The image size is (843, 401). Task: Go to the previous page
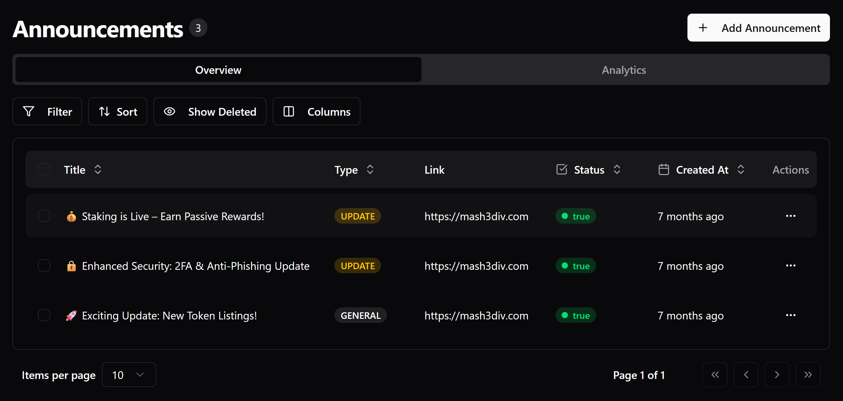point(746,375)
